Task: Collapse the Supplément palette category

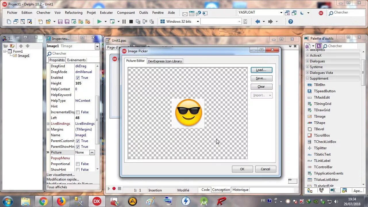Action: coord(307,78)
